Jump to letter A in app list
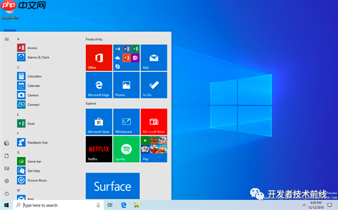338x210 pixels. (19, 39)
